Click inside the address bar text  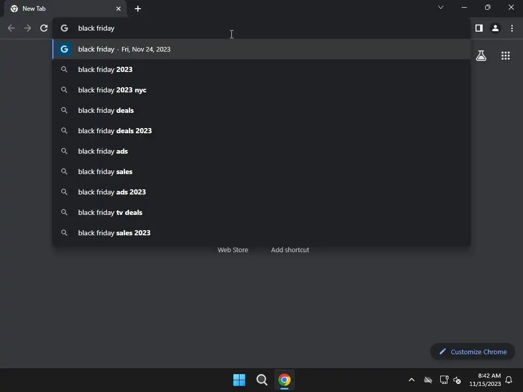pos(96,29)
